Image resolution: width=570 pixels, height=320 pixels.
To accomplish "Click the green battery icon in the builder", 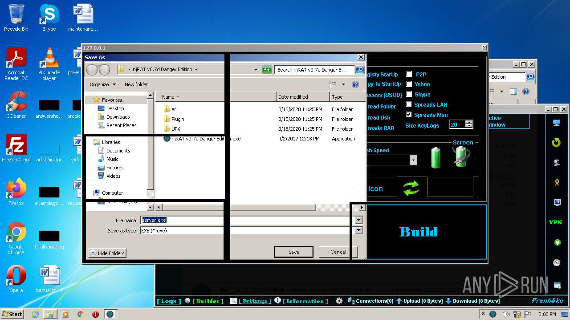I will coord(436,158).
